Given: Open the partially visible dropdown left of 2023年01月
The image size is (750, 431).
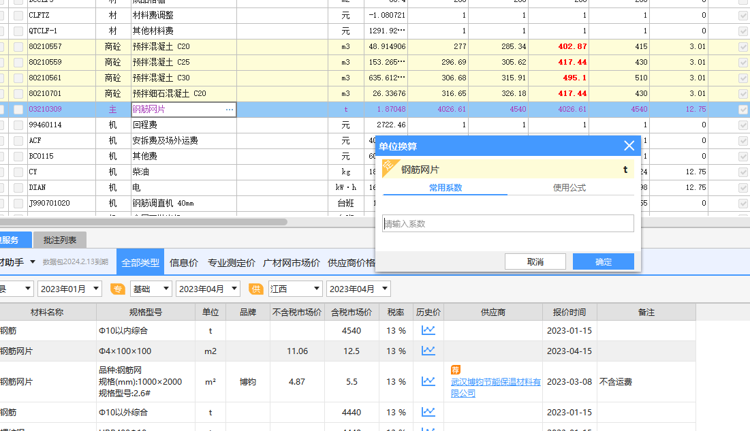Looking at the screenshot, I should [16, 289].
